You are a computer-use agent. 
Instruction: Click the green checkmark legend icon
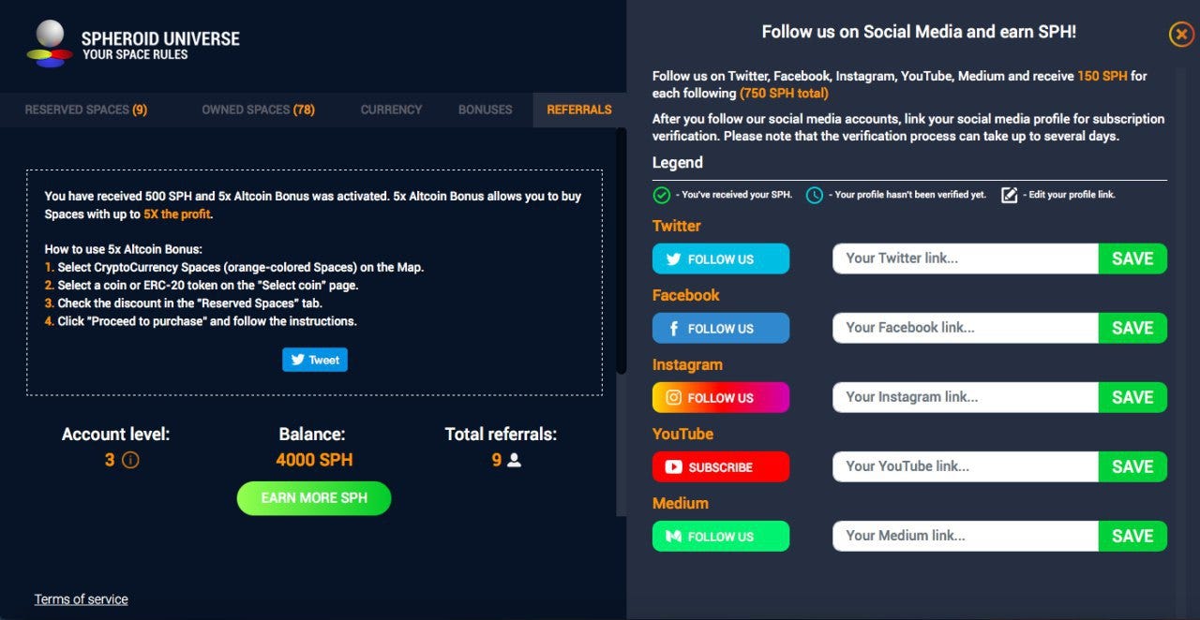pos(662,195)
